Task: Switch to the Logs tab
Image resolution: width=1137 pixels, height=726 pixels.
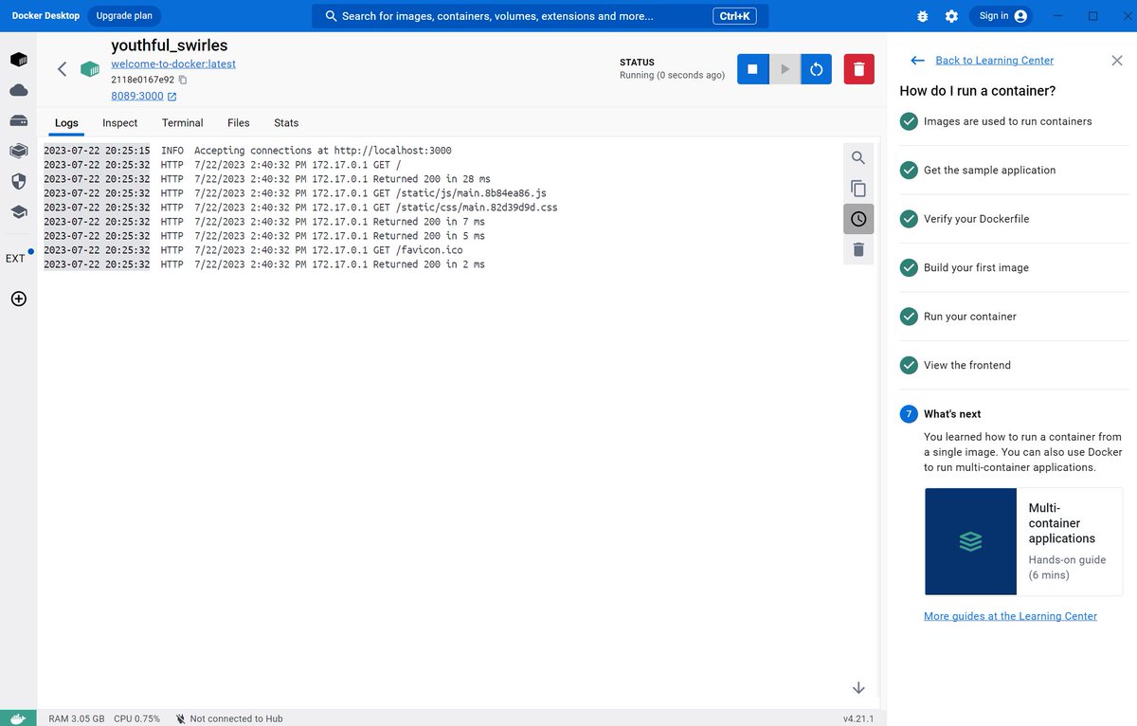Action: point(66,123)
